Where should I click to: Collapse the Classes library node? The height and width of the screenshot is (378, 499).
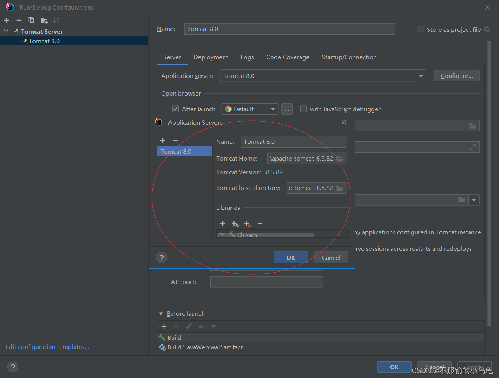(222, 234)
